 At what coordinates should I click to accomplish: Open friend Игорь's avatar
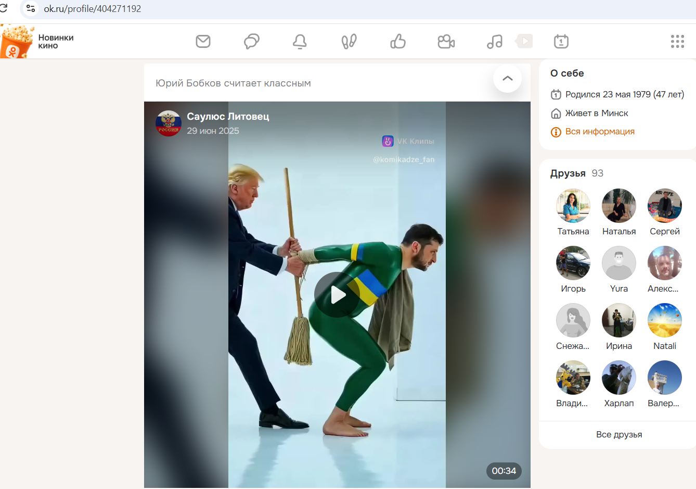[573, 263]
